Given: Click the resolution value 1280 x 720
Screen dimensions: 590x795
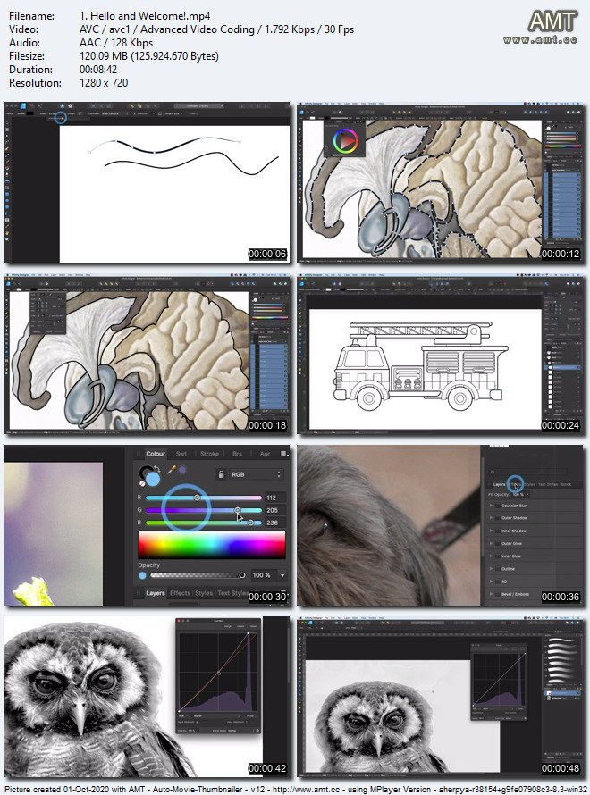Looking at the screenshot, I should click(x=104, y=83).
